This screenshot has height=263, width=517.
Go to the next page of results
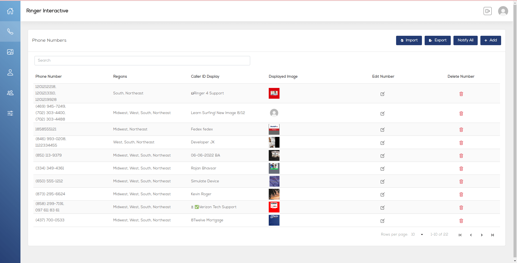point(481,235)
